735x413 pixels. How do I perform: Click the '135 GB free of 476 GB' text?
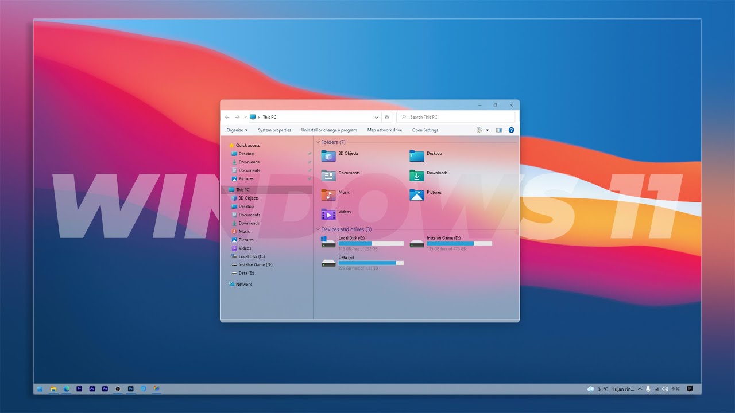[447, 249]
